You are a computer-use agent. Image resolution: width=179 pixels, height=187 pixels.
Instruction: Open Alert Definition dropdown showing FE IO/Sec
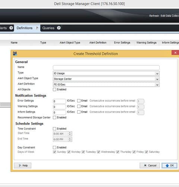[x=106, y=85]
